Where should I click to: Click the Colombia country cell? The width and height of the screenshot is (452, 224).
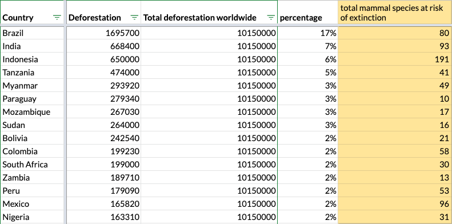(31, 151)
